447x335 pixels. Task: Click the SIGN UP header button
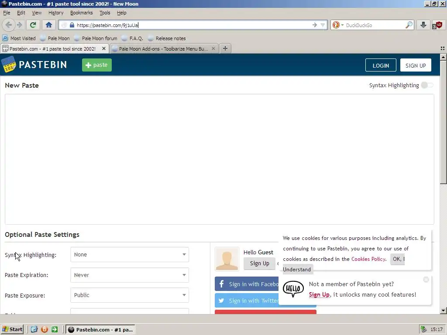tap(416, 65)
